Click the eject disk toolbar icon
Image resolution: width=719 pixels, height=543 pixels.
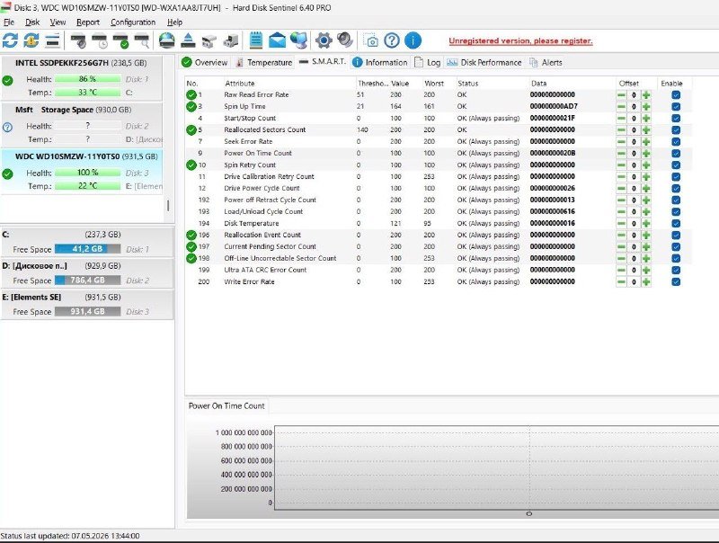point(188,40)
